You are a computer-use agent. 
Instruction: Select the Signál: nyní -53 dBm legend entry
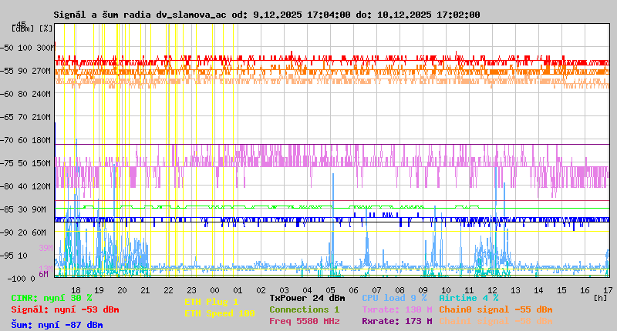(65, 309)
